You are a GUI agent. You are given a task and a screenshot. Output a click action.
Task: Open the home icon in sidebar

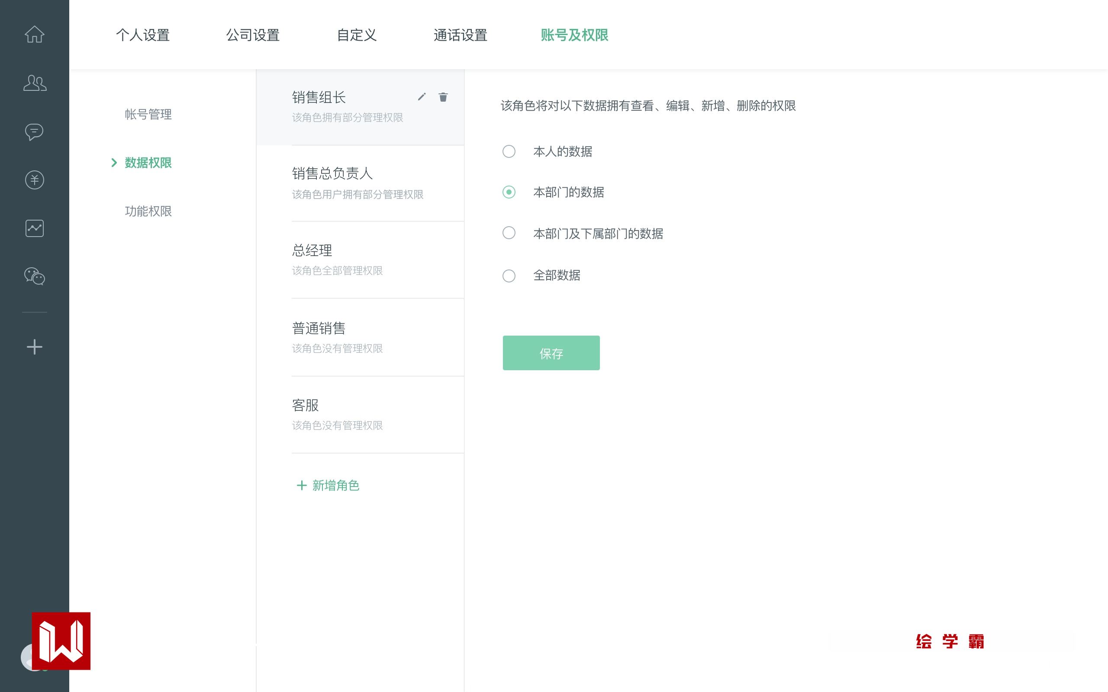[x=34, y=34]
